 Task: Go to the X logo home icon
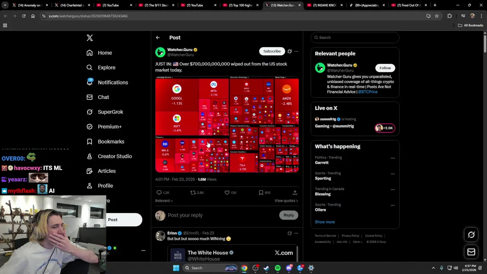[90, 38]
